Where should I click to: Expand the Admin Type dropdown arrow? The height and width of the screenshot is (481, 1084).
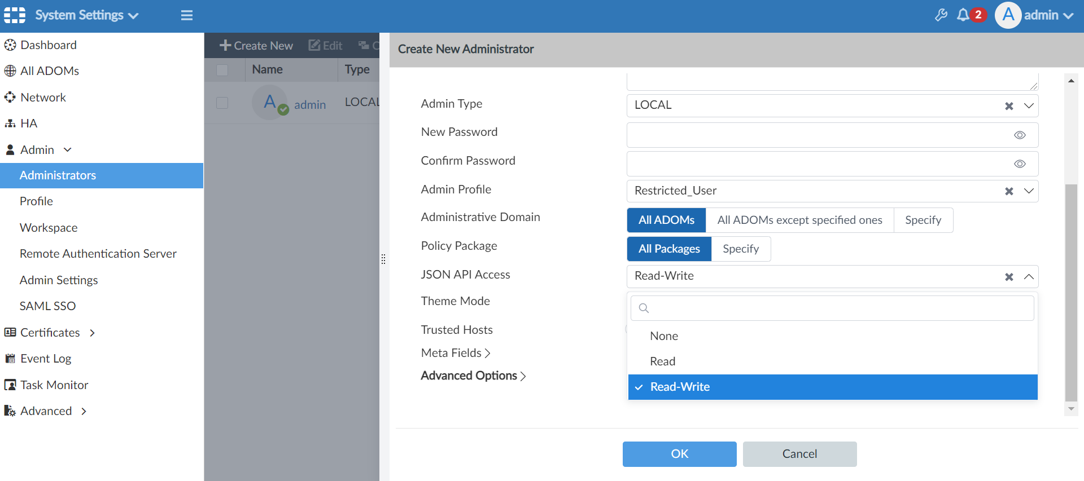point(1029,106)
